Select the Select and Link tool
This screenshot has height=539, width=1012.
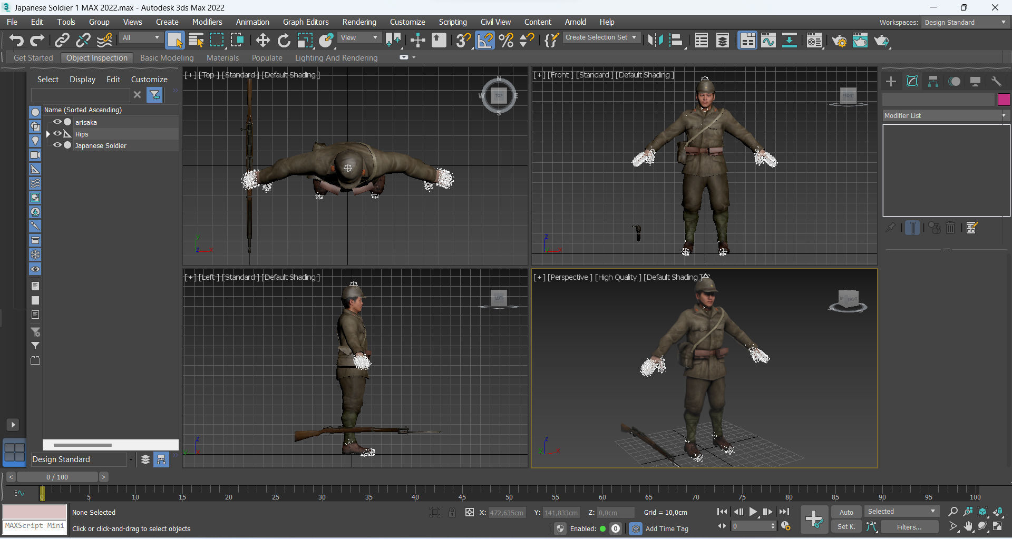coord(62,40)
